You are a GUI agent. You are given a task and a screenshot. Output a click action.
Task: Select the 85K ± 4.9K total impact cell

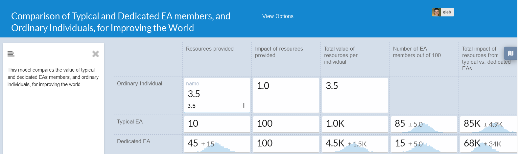(488, 124)
